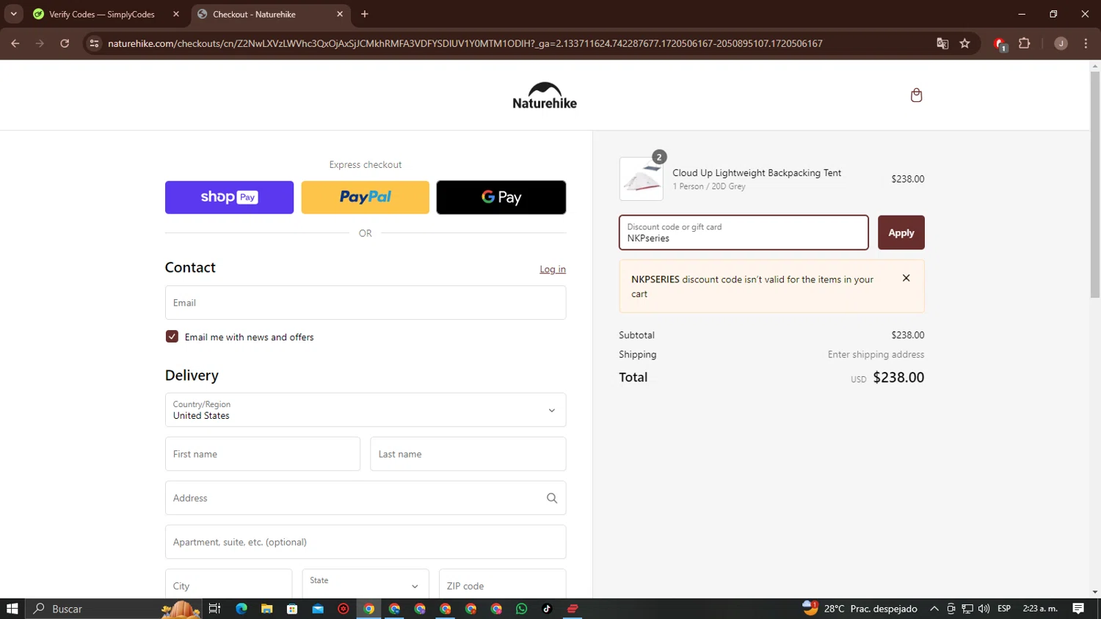Image resolution: width=1101 pixels, height=619 pixels.
Task: Bookmark this page with star icon
Action: pyautogui.click(x=964, y=43)
